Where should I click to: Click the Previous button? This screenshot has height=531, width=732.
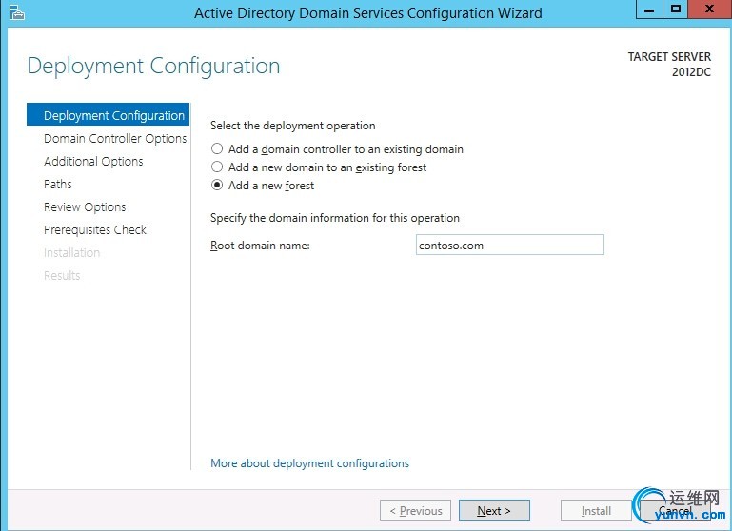point(414,511)
